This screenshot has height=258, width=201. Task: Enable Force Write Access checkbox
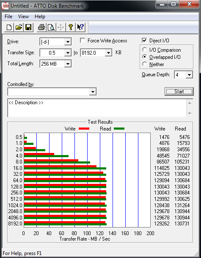pyautogui.click(x=83, y=41)
